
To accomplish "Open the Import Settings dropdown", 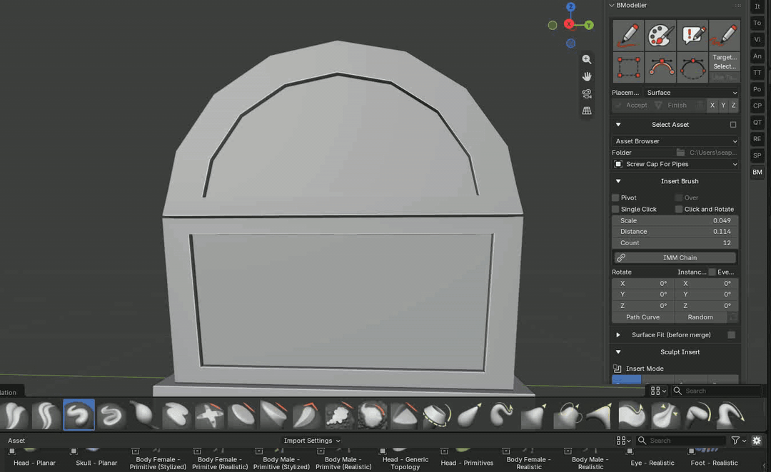I will 312,441.
